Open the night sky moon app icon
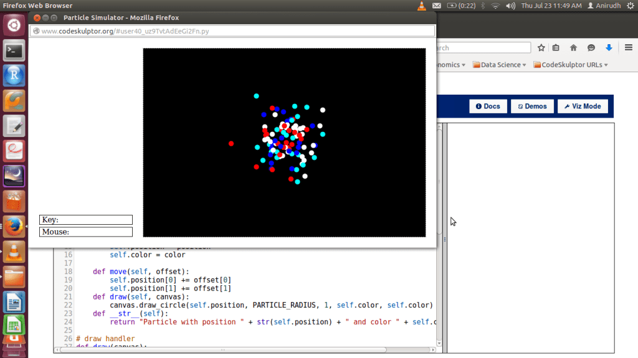Image resolution: width=638 pixels, height=358 pixels. (14, 176)
